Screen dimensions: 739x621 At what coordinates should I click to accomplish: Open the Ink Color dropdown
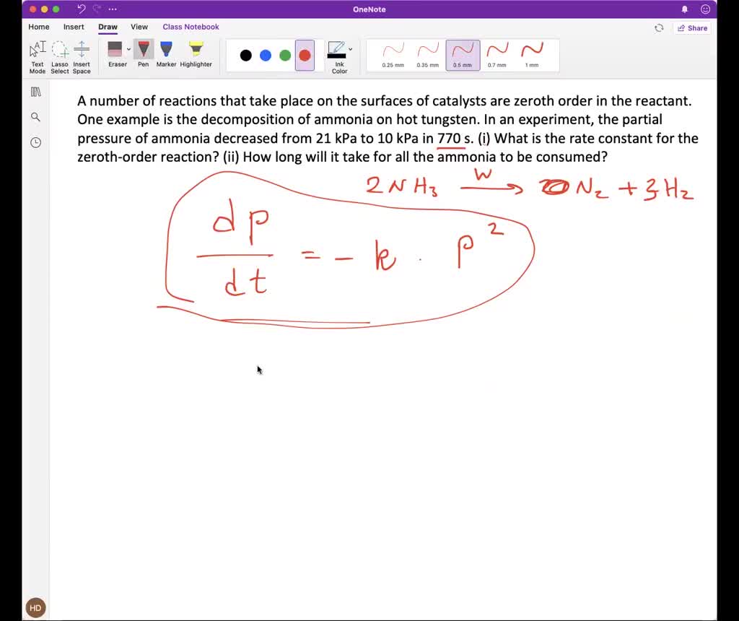(350, 49)
